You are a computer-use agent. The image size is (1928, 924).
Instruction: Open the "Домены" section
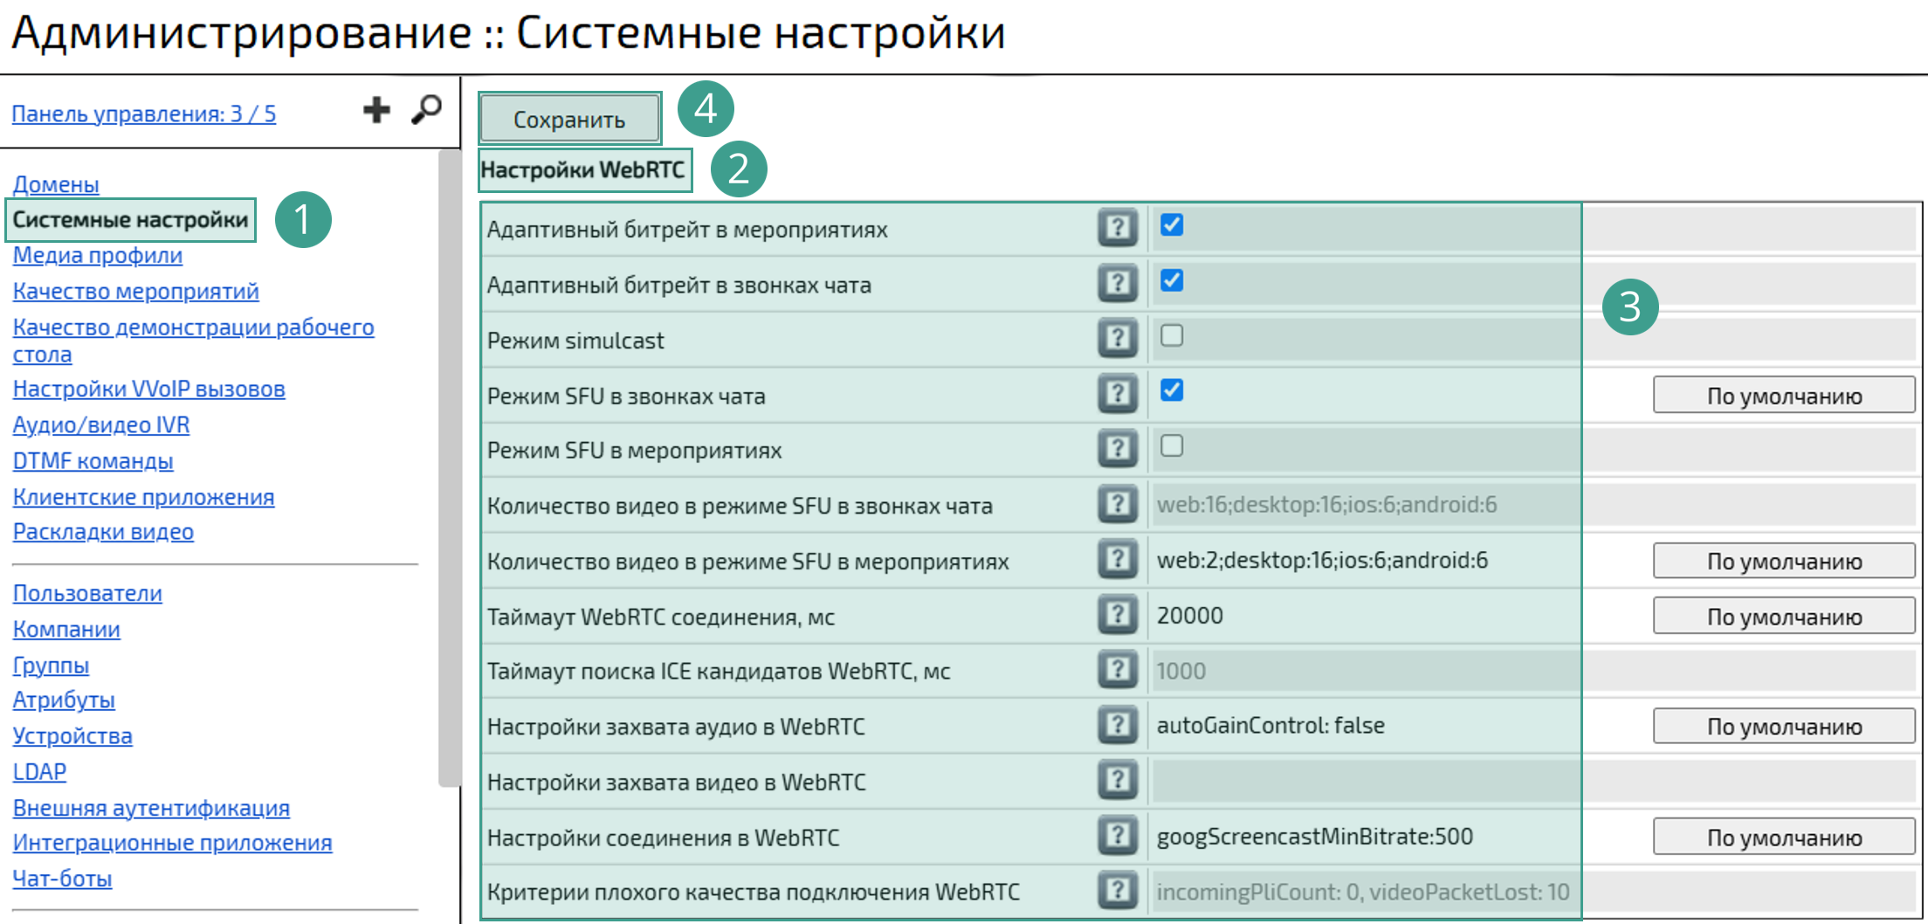[55, 184]
